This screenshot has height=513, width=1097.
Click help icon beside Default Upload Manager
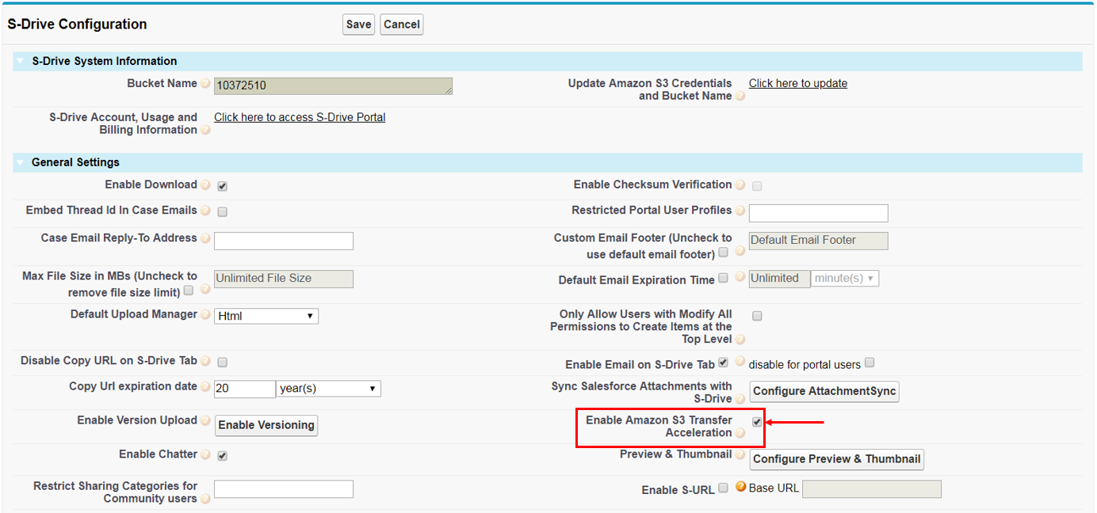tap(205, 315)
